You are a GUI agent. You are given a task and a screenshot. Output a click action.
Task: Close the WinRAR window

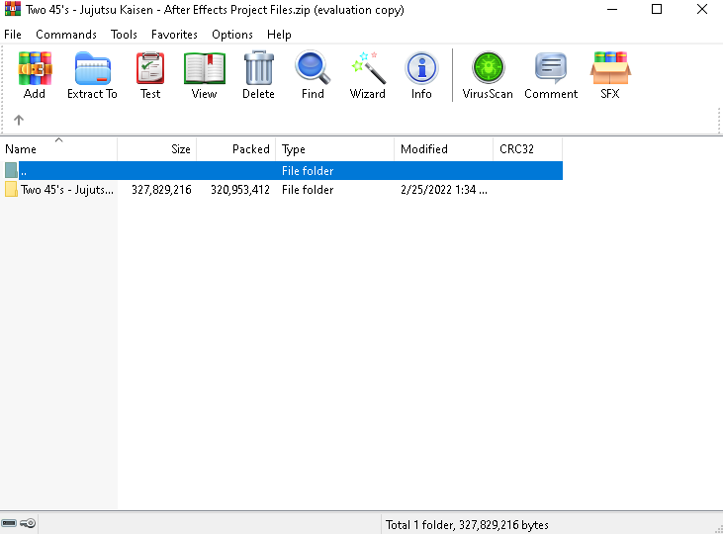click(701, 9)
